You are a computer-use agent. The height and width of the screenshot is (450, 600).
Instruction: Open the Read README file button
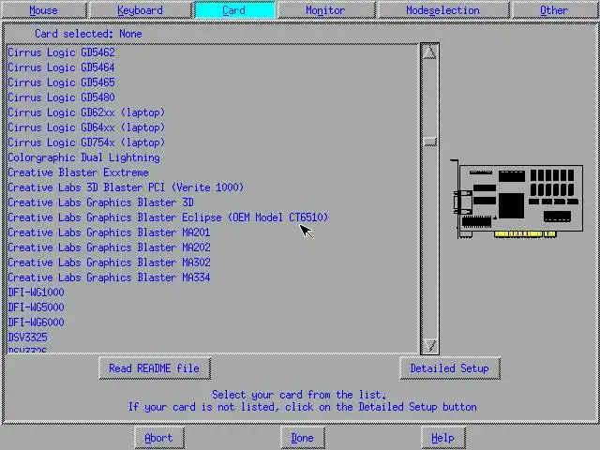(x=155, y=368)
